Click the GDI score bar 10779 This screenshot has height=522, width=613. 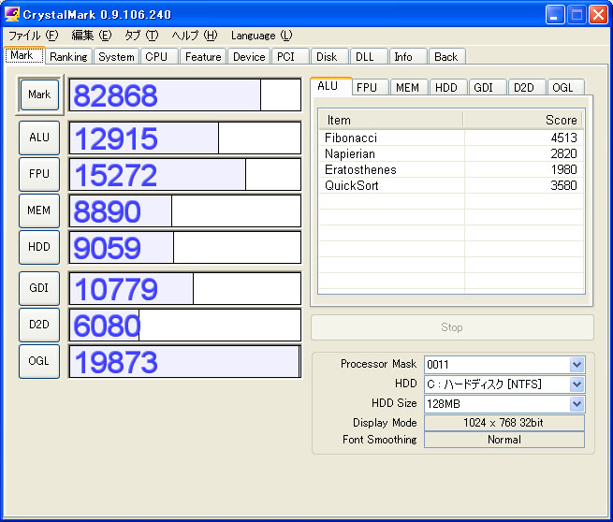coord(185,288)
